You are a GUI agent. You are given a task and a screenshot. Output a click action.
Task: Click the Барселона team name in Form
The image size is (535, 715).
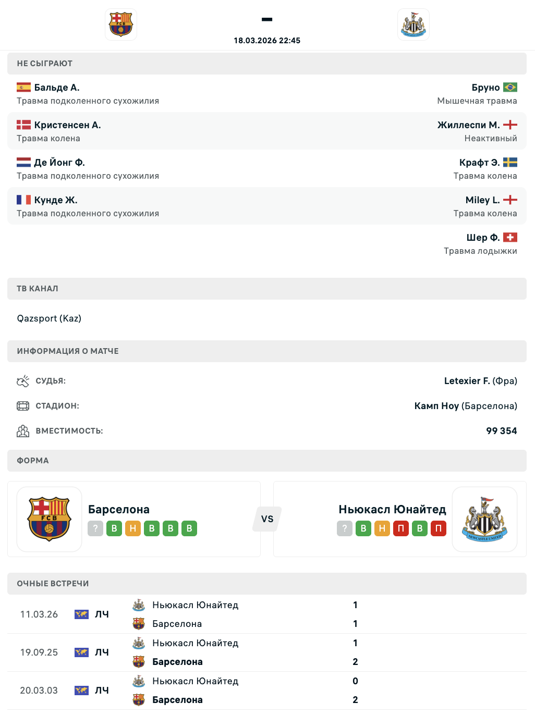[119, 509]
